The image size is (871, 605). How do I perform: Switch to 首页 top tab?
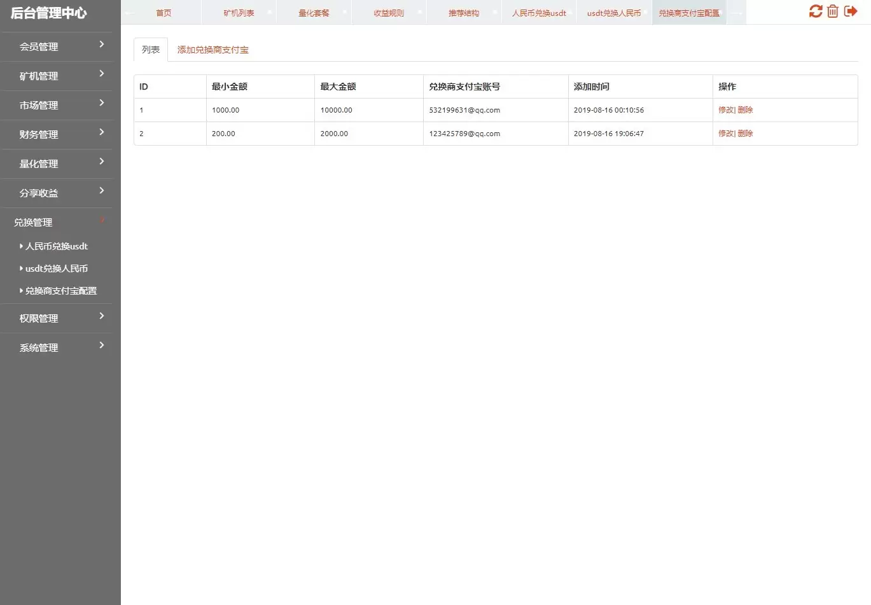tap(164, 13)
